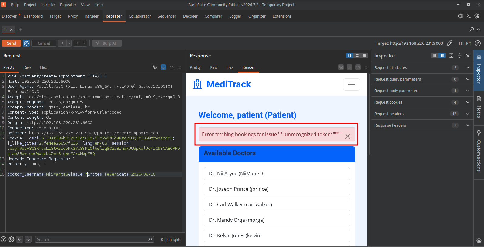Screen dimensions: 484x247
Task: Collapse the Repeater tab bar chevron
Action: click(x=479, y=29)
